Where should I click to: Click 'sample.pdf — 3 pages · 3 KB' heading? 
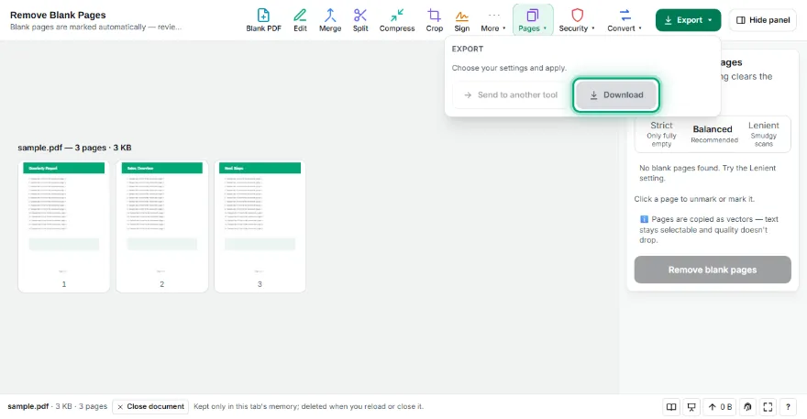pyautogui.click(x=74, y=148)
